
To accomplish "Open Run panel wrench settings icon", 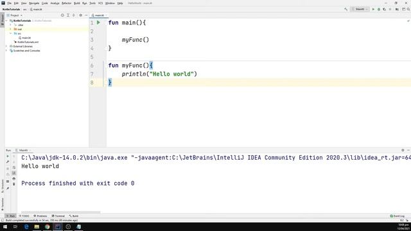I will [8, 162].
